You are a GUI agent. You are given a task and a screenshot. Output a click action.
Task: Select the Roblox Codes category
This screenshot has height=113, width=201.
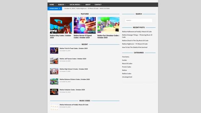click(x=127, y=73)
